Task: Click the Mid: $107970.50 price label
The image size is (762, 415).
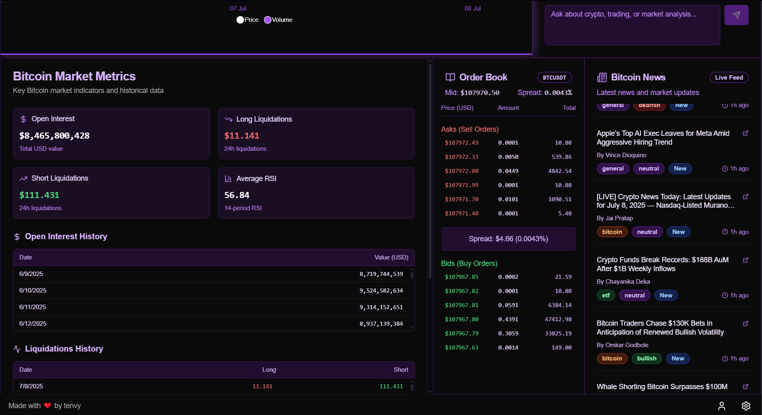Action: (472, 93)
